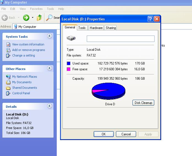Click the volume label text field
The width and height of the screenshot is (192, 156).
121,39
